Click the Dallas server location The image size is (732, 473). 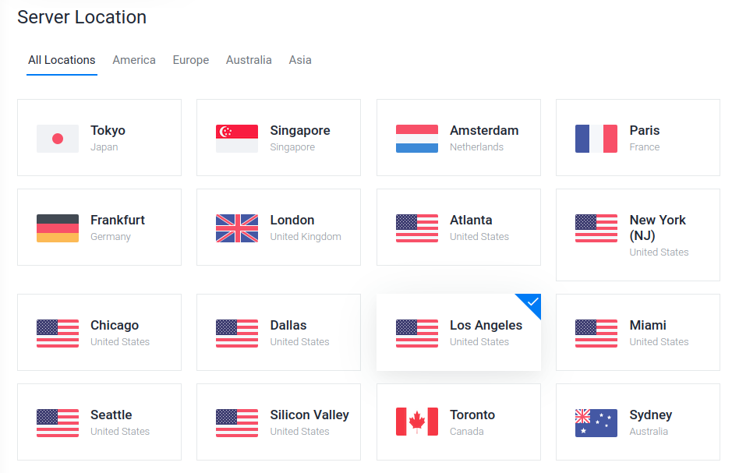278,332
